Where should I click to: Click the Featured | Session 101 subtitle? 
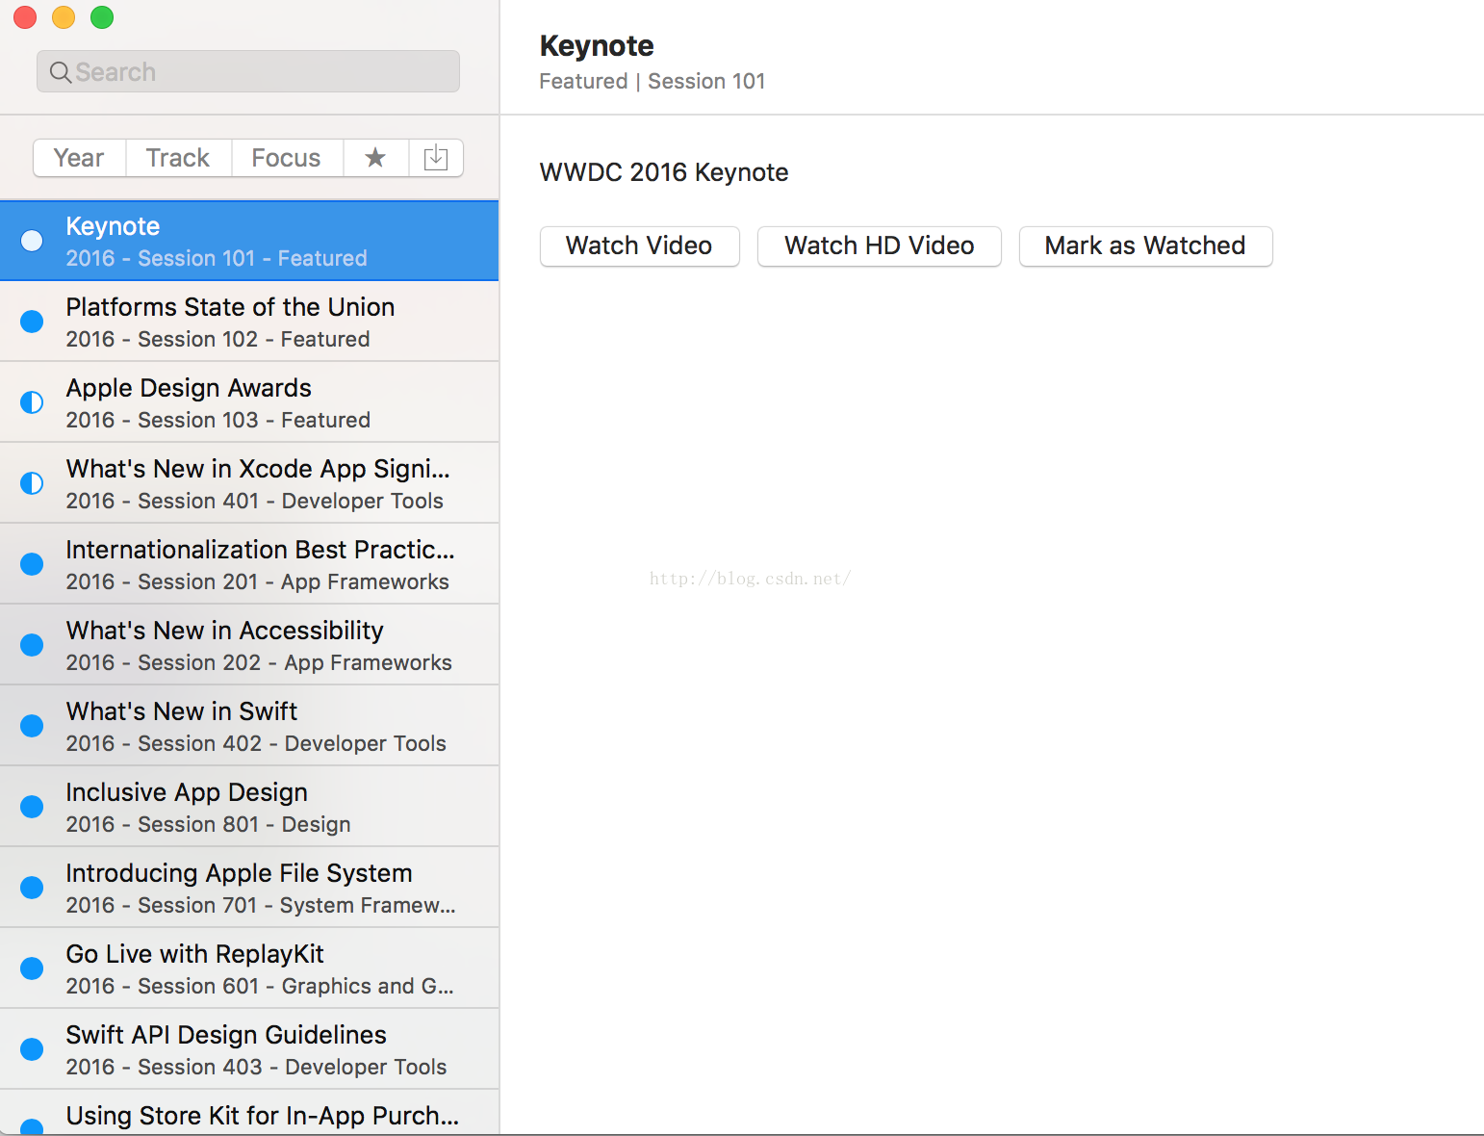click(x=652, y=82)
